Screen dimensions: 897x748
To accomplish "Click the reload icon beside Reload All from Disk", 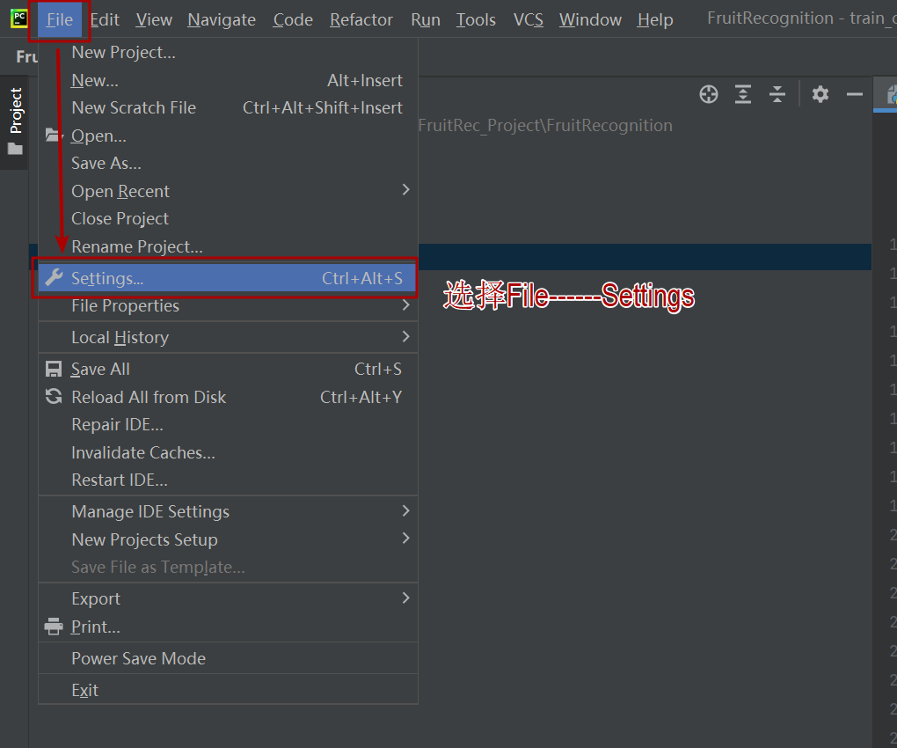I will (54, 396).
